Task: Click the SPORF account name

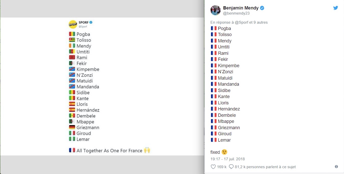Action: [83, 22]
